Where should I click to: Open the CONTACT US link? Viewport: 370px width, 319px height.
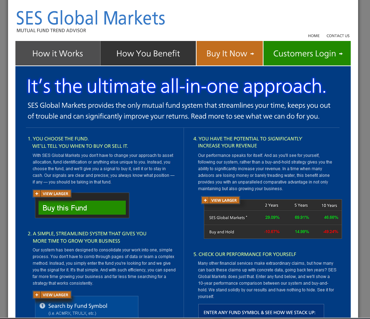click(338, 36)
